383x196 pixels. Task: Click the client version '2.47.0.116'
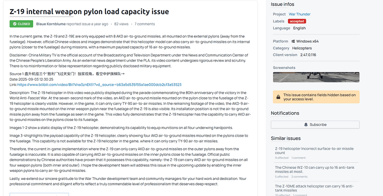[x=308, y=55]
